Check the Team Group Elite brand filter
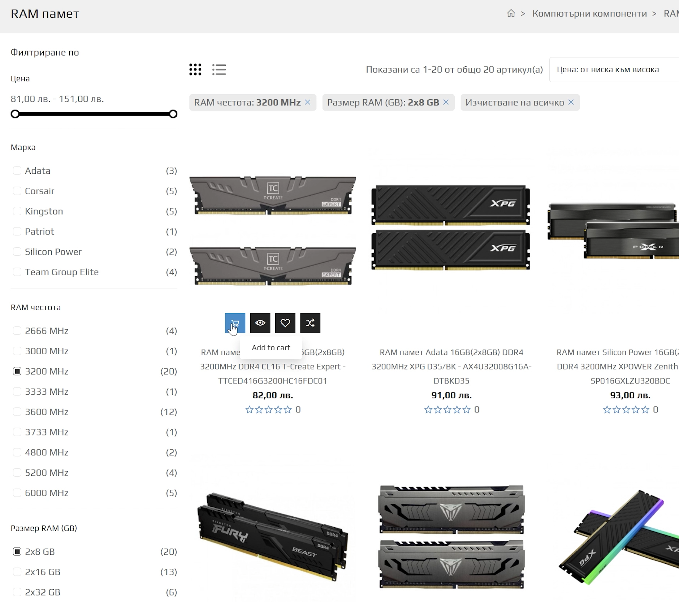Image resolution: width=679 pixels, height=602 pixels. (17, 272)
